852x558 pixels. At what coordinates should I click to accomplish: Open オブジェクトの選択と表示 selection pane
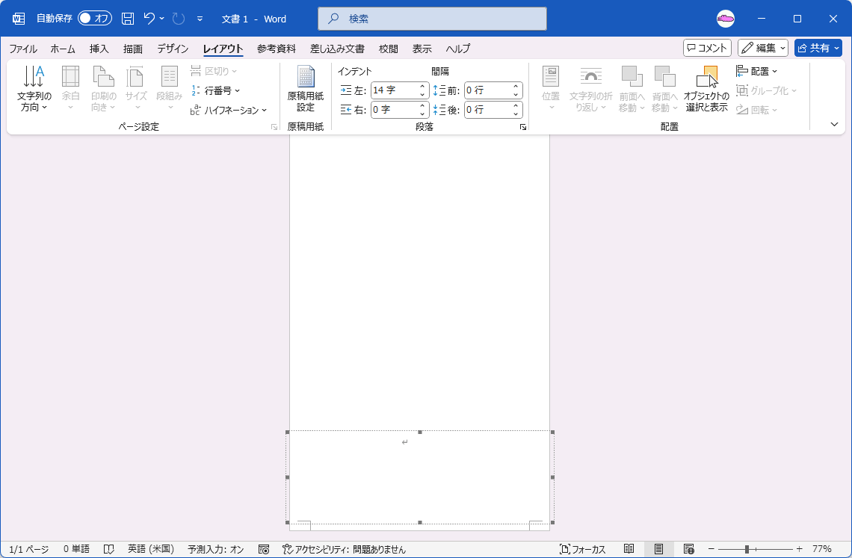706,89
